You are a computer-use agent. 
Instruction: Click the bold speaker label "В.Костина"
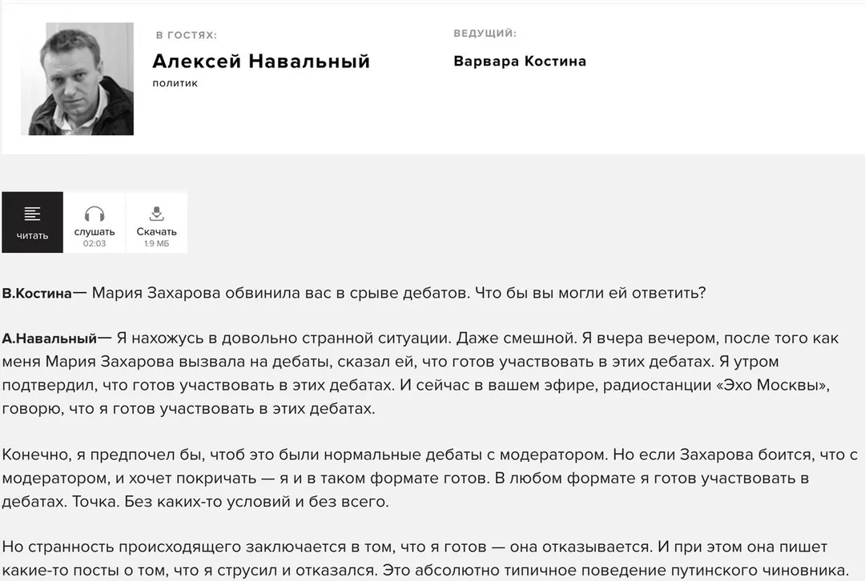click(37, 293)
